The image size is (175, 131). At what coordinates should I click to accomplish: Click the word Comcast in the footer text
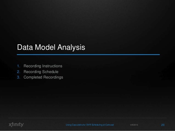[x=110, y=125]
